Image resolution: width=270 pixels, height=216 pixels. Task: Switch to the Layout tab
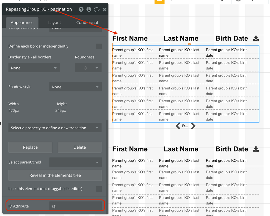pos(55,23)
